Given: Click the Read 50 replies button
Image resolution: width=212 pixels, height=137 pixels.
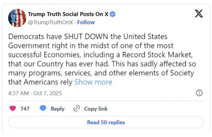Looking at the screenshot, I should (x=106, y=122).
